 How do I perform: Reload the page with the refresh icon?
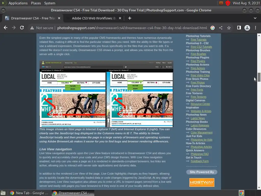click(22, 28)
